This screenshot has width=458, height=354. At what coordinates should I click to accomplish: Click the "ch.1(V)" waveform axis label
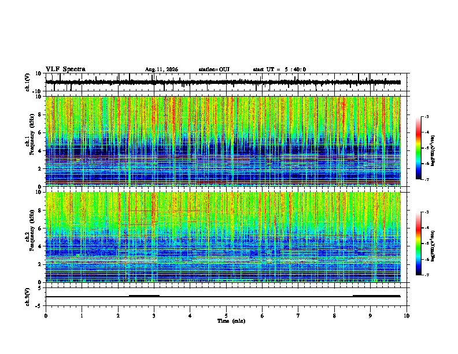(x=28, y=82)
